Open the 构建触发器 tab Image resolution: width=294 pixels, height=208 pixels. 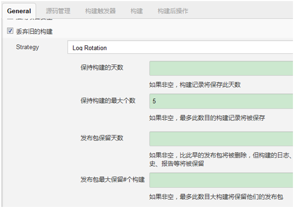(100, 11)
